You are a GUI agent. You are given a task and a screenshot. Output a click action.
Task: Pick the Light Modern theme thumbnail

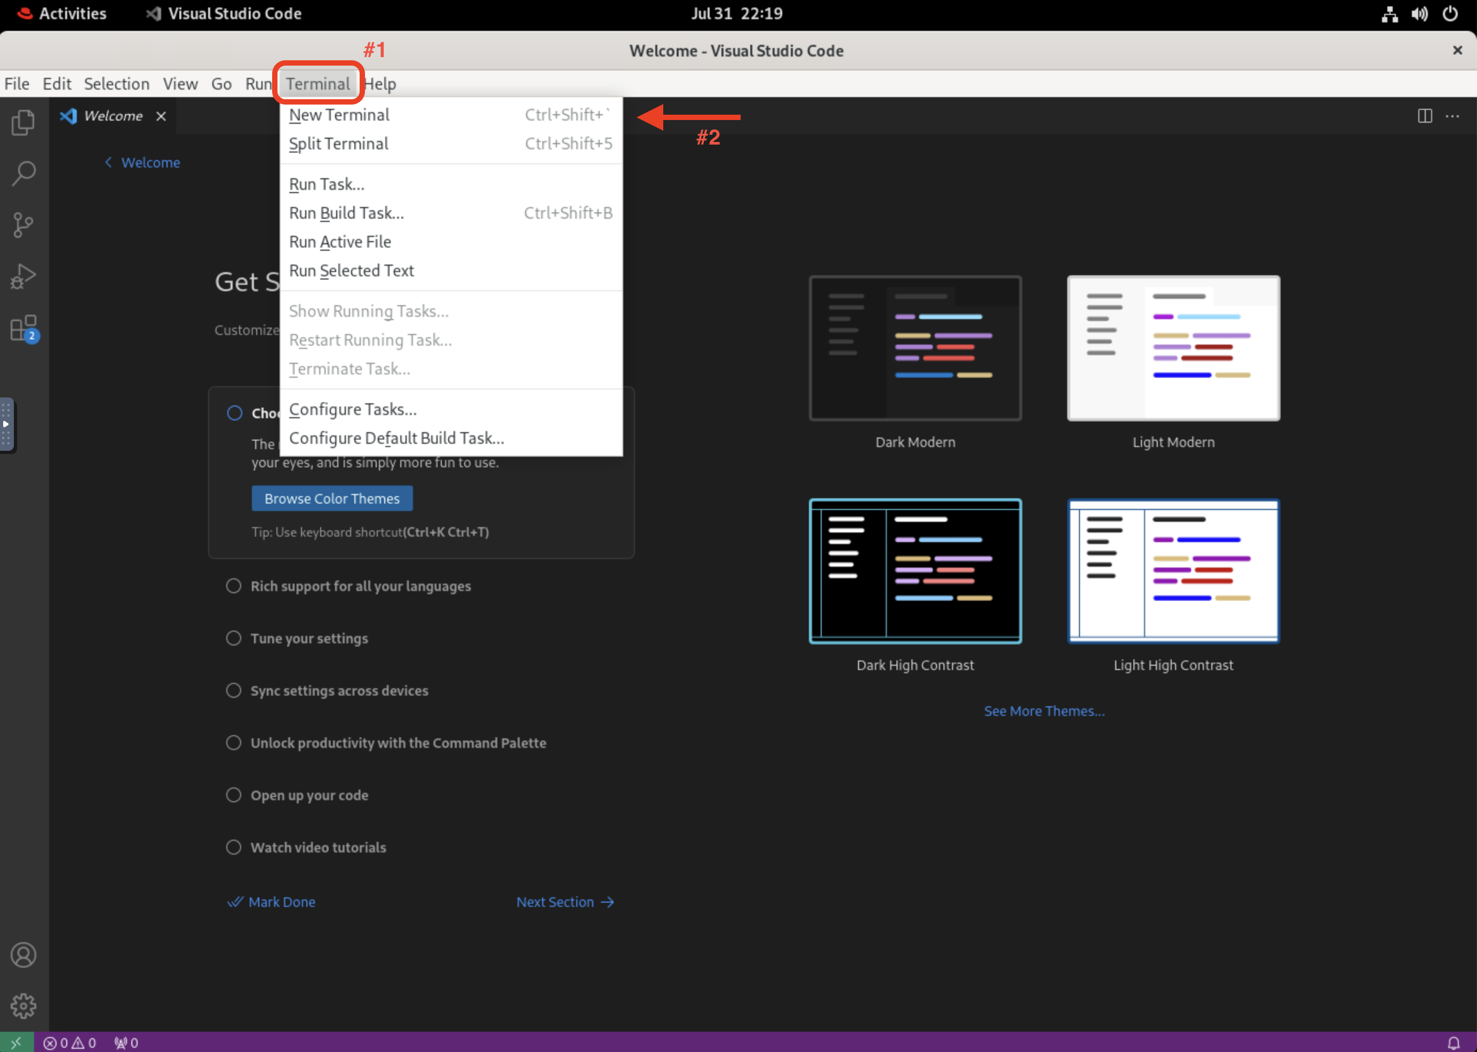click(1173, 348)
